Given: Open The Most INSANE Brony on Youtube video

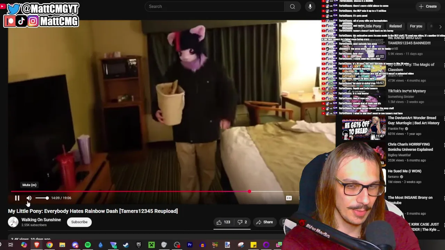Looking at the screenshot, I should pos(410,200).
